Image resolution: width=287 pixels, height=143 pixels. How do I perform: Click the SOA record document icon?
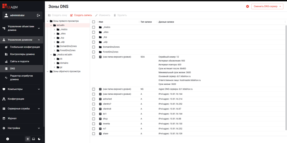click(x=100, y=57)
